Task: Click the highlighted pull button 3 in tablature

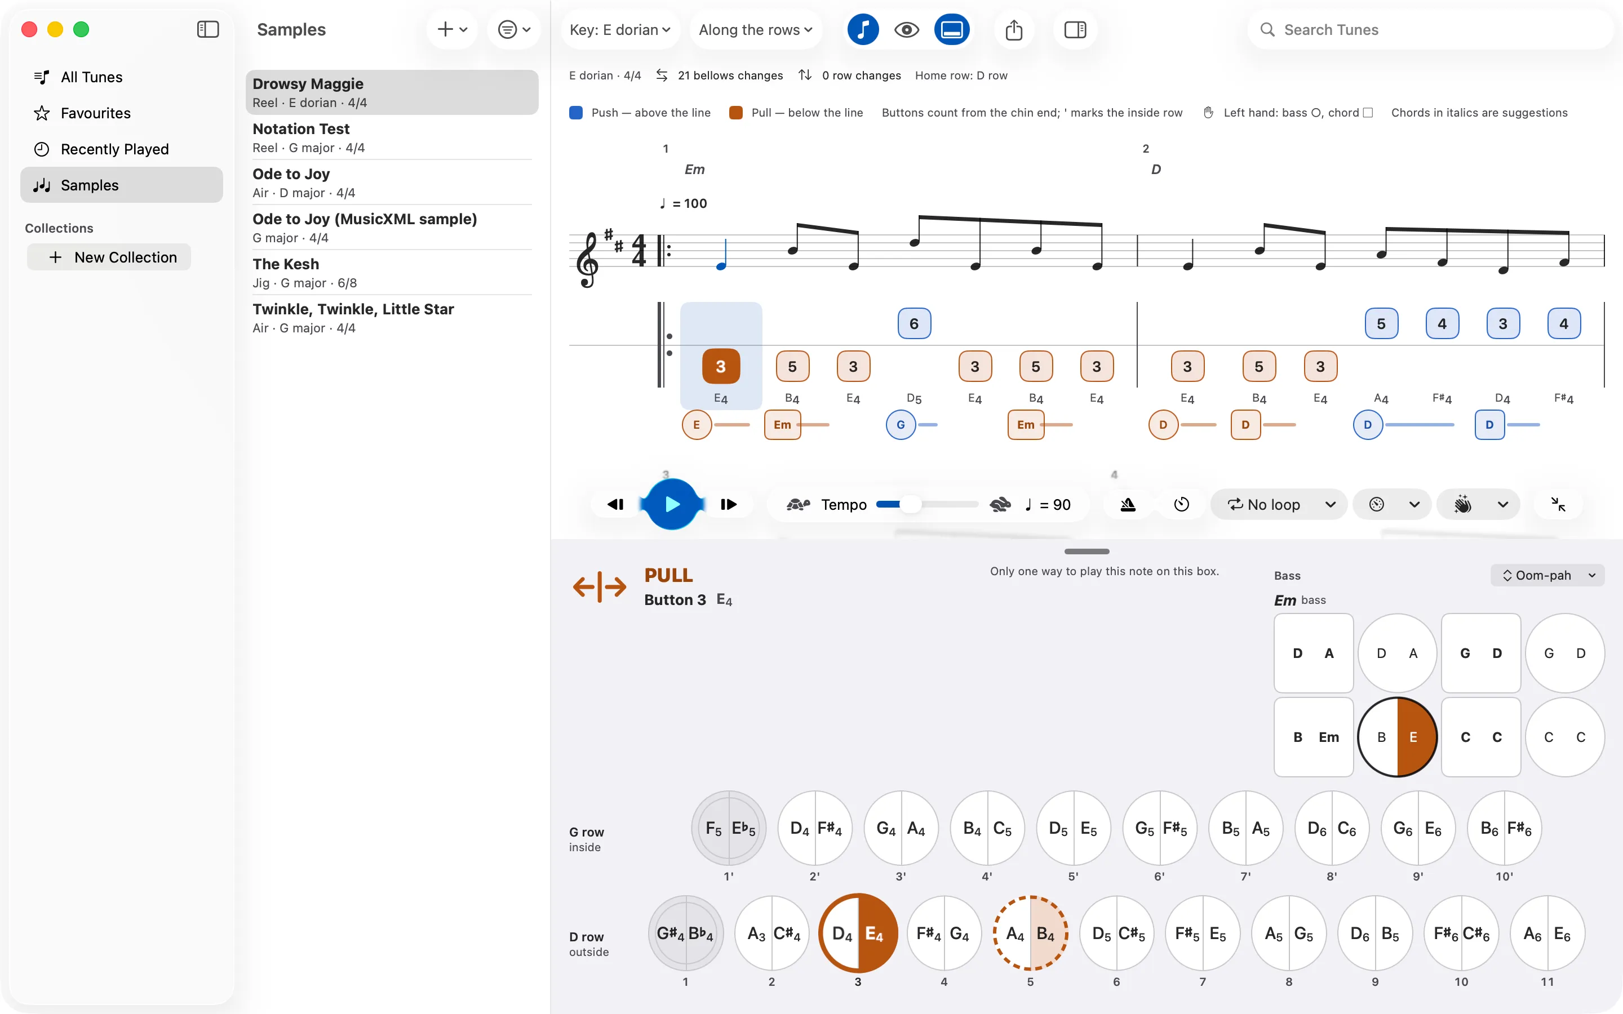Action: pyautogui.click(x=721, y=367)
